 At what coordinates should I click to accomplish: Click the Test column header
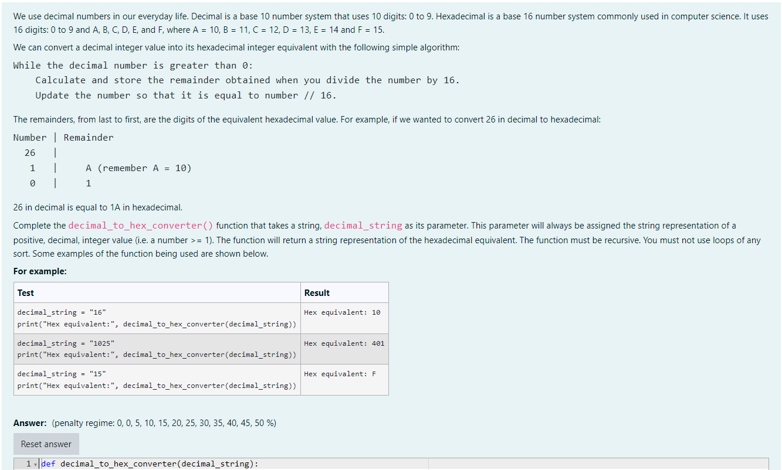[x=157, y=292]
